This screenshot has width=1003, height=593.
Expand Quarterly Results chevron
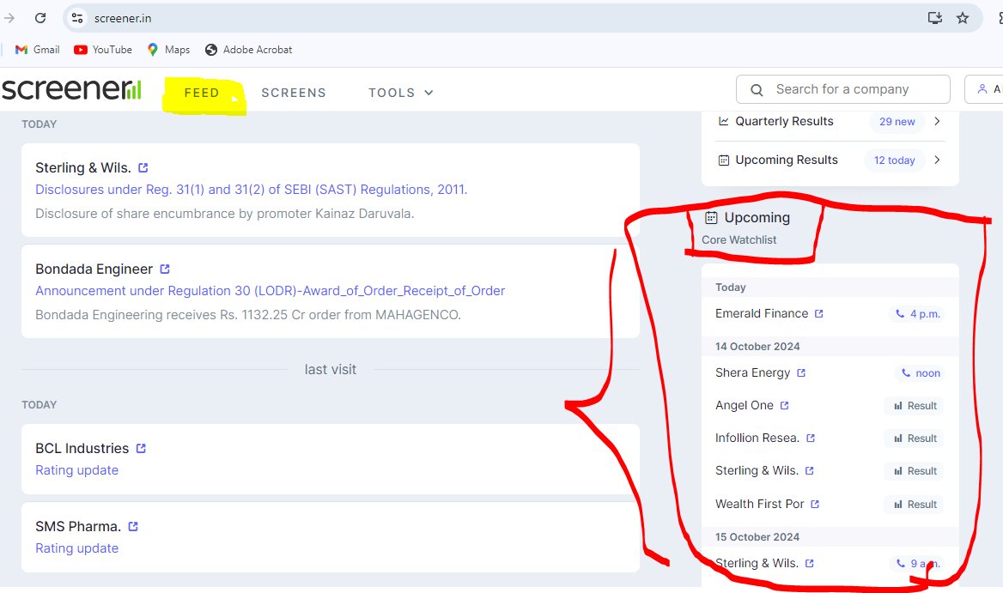(x=937, y=121)
